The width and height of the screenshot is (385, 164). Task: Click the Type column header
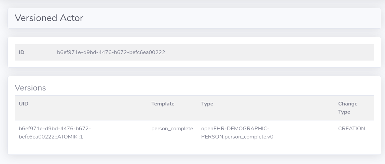207,104
